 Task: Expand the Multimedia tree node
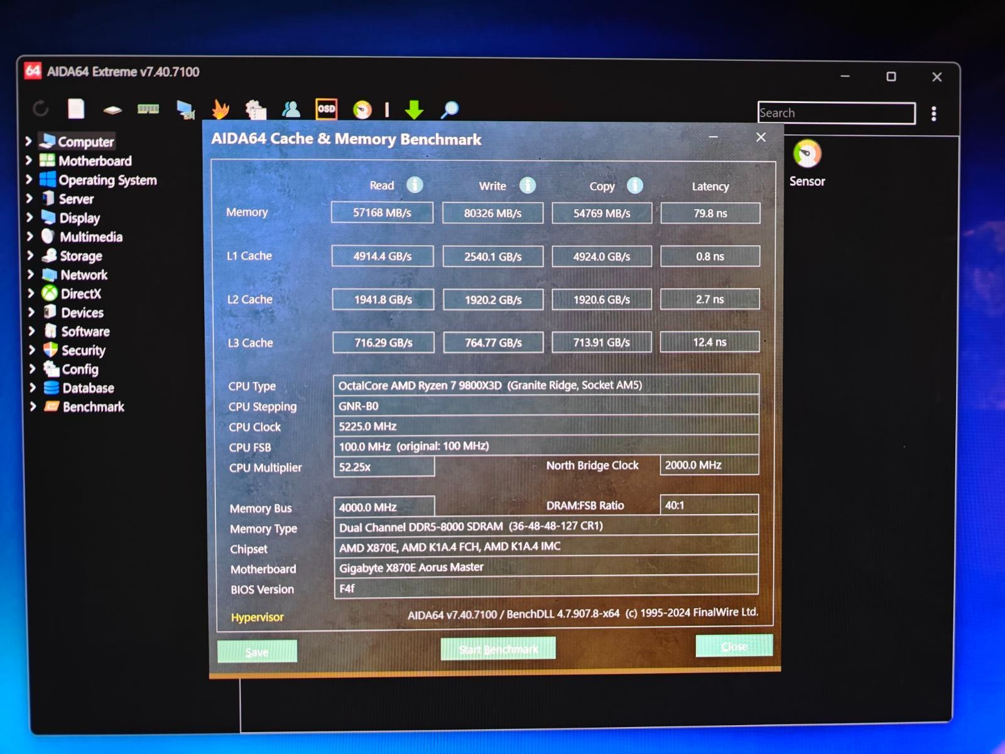pos(30,236)
